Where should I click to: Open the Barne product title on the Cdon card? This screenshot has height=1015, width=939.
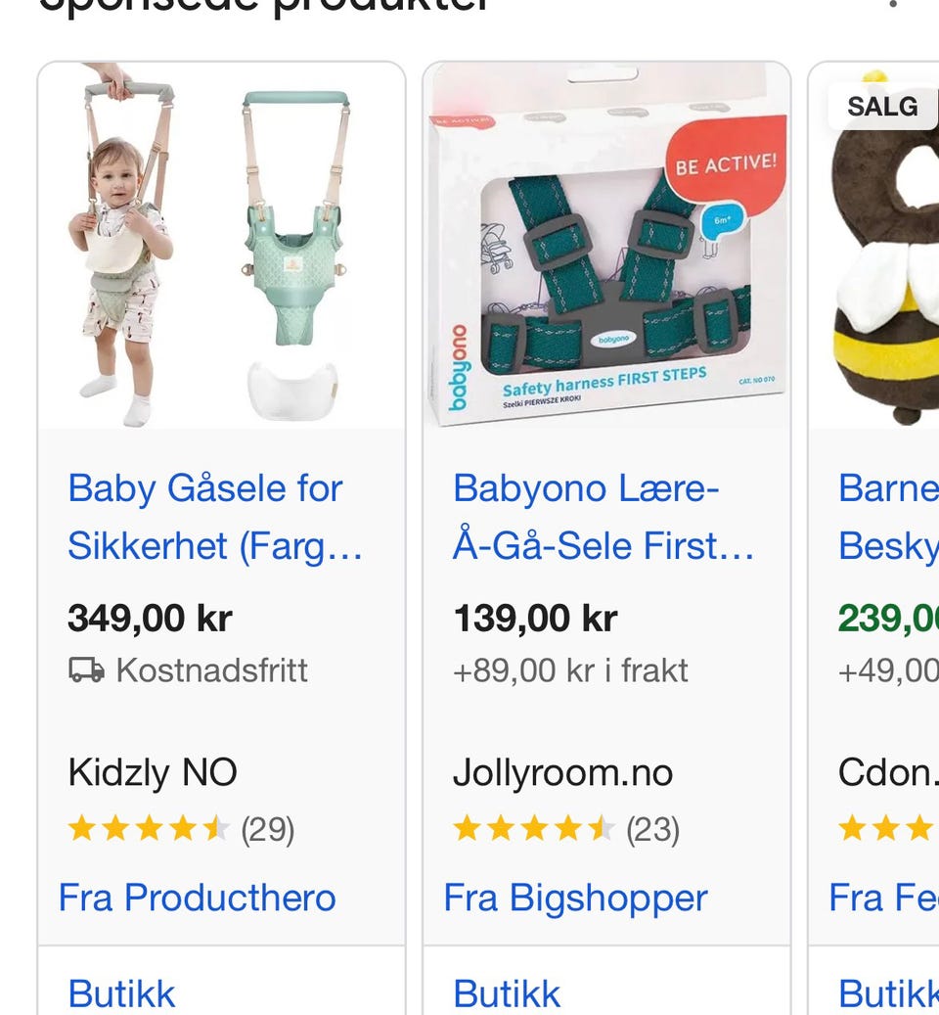(887, 517)
